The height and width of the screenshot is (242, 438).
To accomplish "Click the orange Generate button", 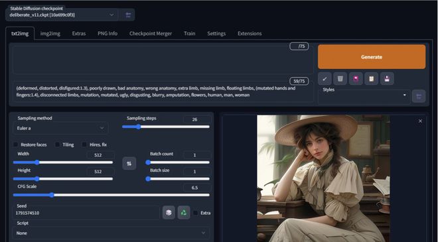I will (x=372, y=56).
